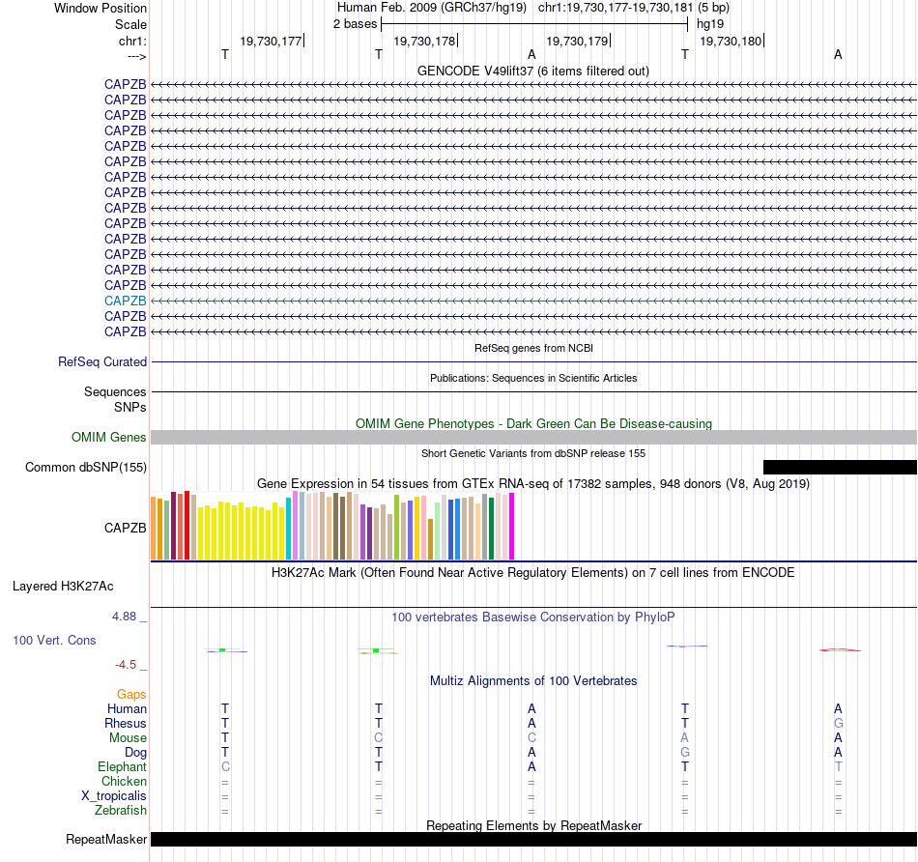Click the chr1:19,730,177-19,730,181 range text
Screen dimensions: 918x862
[616, 8]
